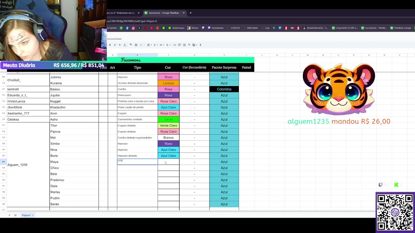Click the 'Pacote Surpresa' header cell

224,67
